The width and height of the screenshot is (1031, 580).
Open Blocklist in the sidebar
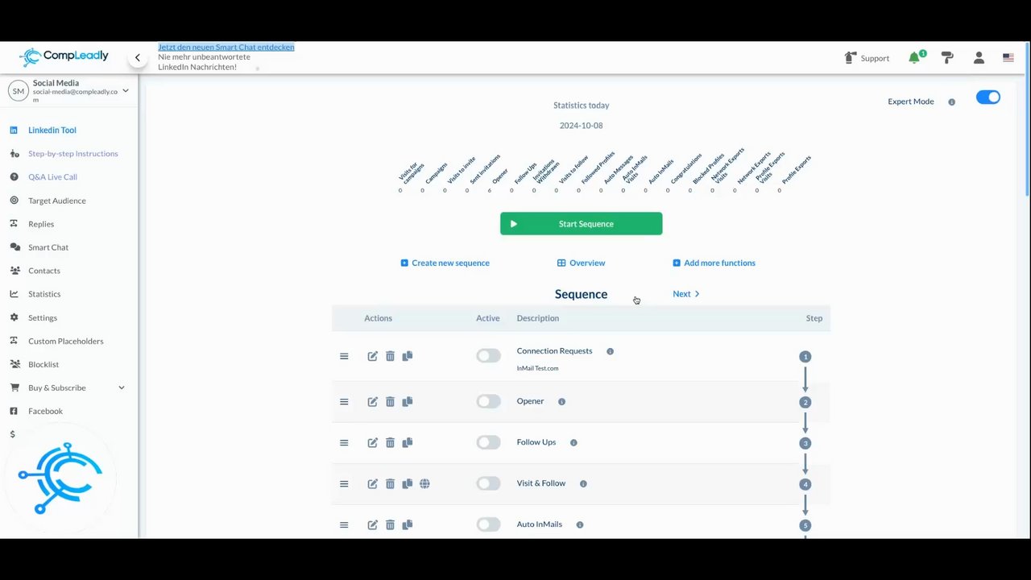pyautogui.click(x=43, y=364)
